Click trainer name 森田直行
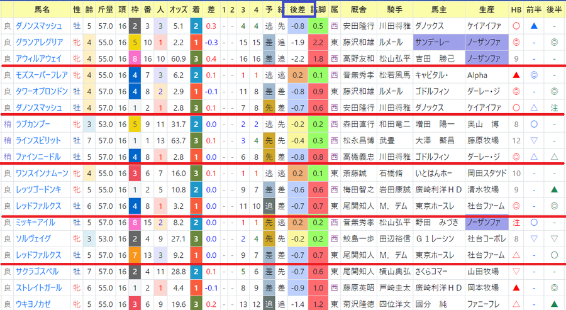This screenshot has height=310, width=566. pos(358,124)
